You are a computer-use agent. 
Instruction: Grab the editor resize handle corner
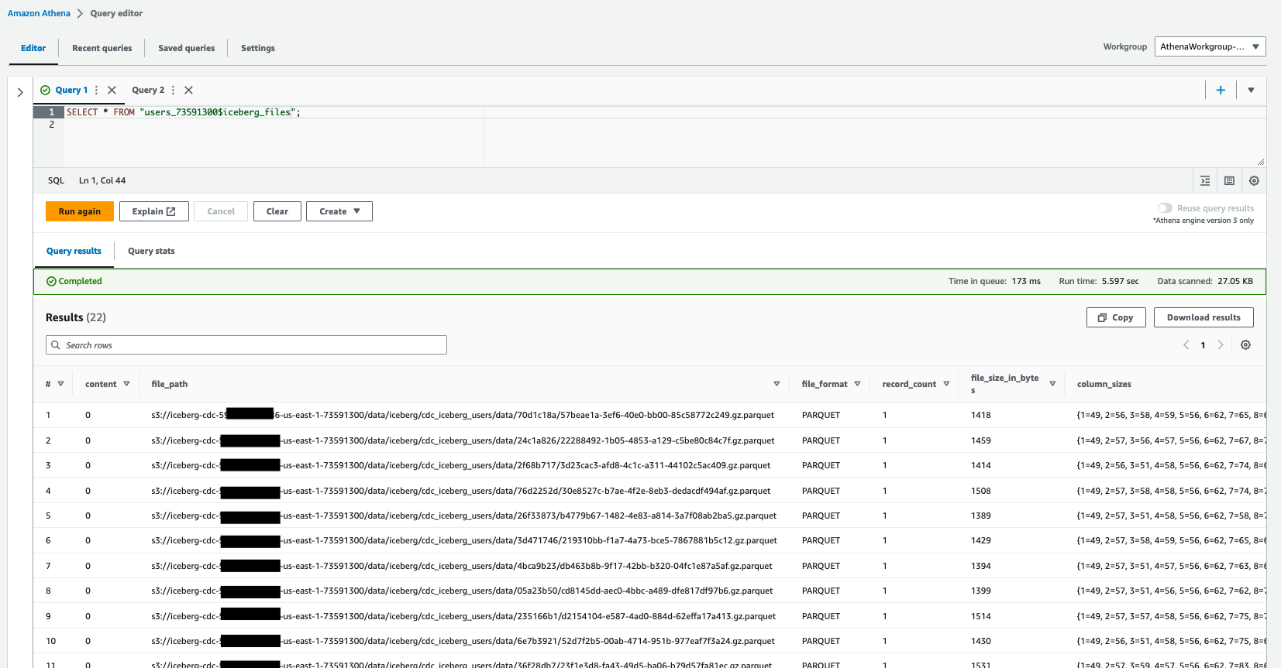tap(1261, 162)
